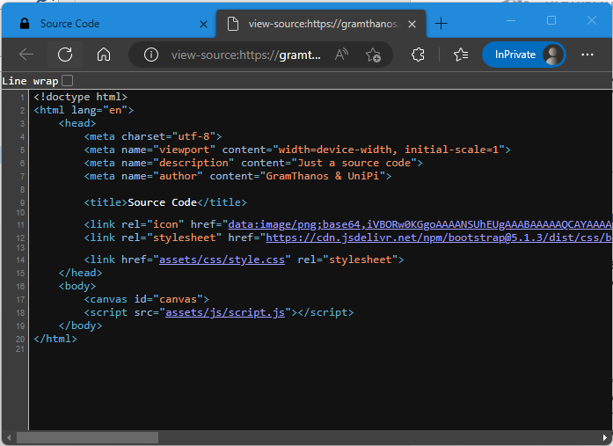Open the site information icon in address bar

coord(151,55)
